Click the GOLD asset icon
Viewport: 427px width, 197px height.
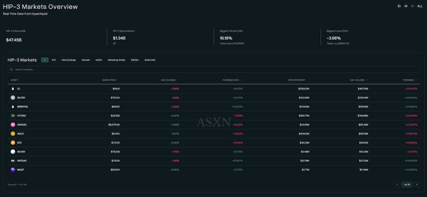tap(13, 134)
